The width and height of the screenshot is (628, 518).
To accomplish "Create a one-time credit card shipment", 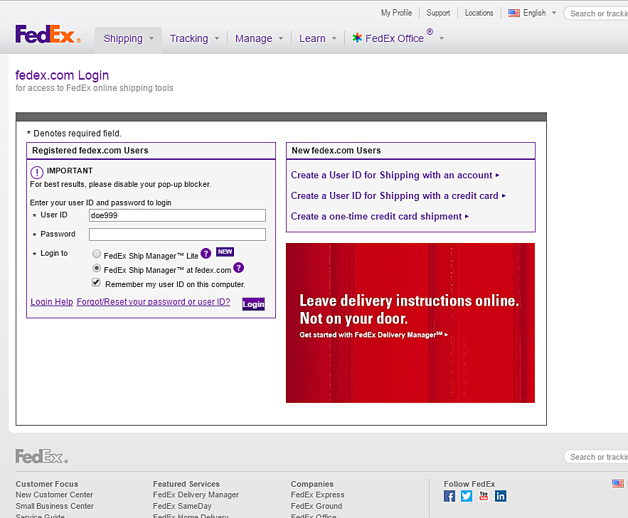I will (x=380, y=217).
